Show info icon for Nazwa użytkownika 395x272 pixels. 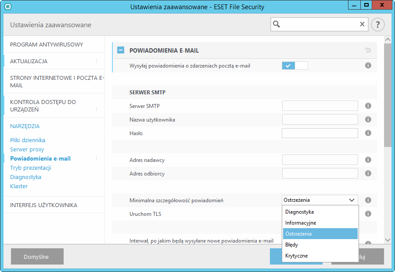coord(368,119)
